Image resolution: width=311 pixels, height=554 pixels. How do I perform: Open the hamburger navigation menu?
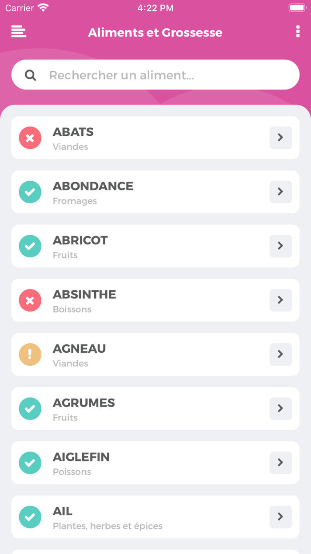tap(18, 32)
